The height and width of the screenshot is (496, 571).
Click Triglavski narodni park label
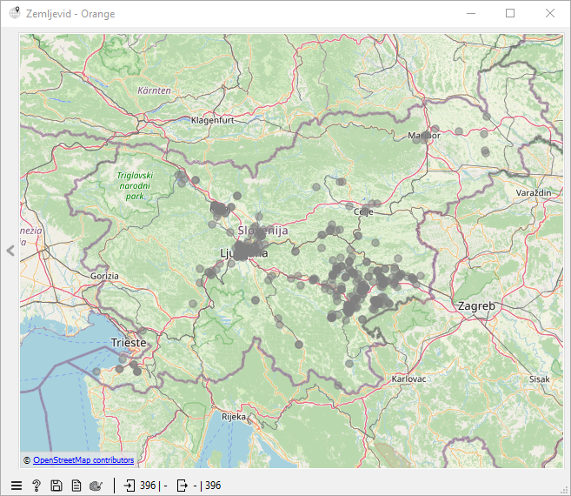pos(134,185)
